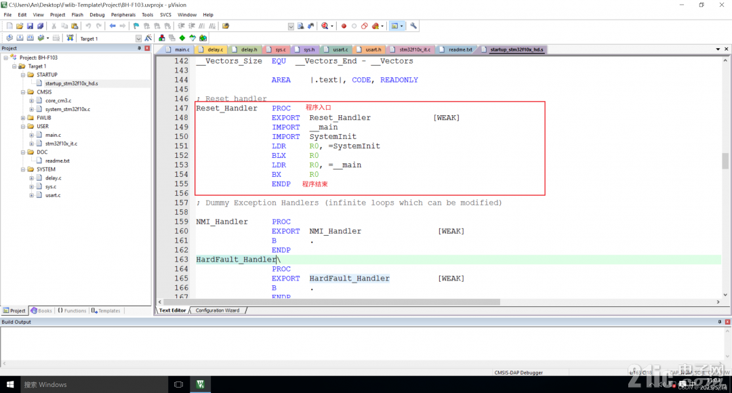Indent the selected lines
This screenshot has height=393, width=732.
[181, 26]
